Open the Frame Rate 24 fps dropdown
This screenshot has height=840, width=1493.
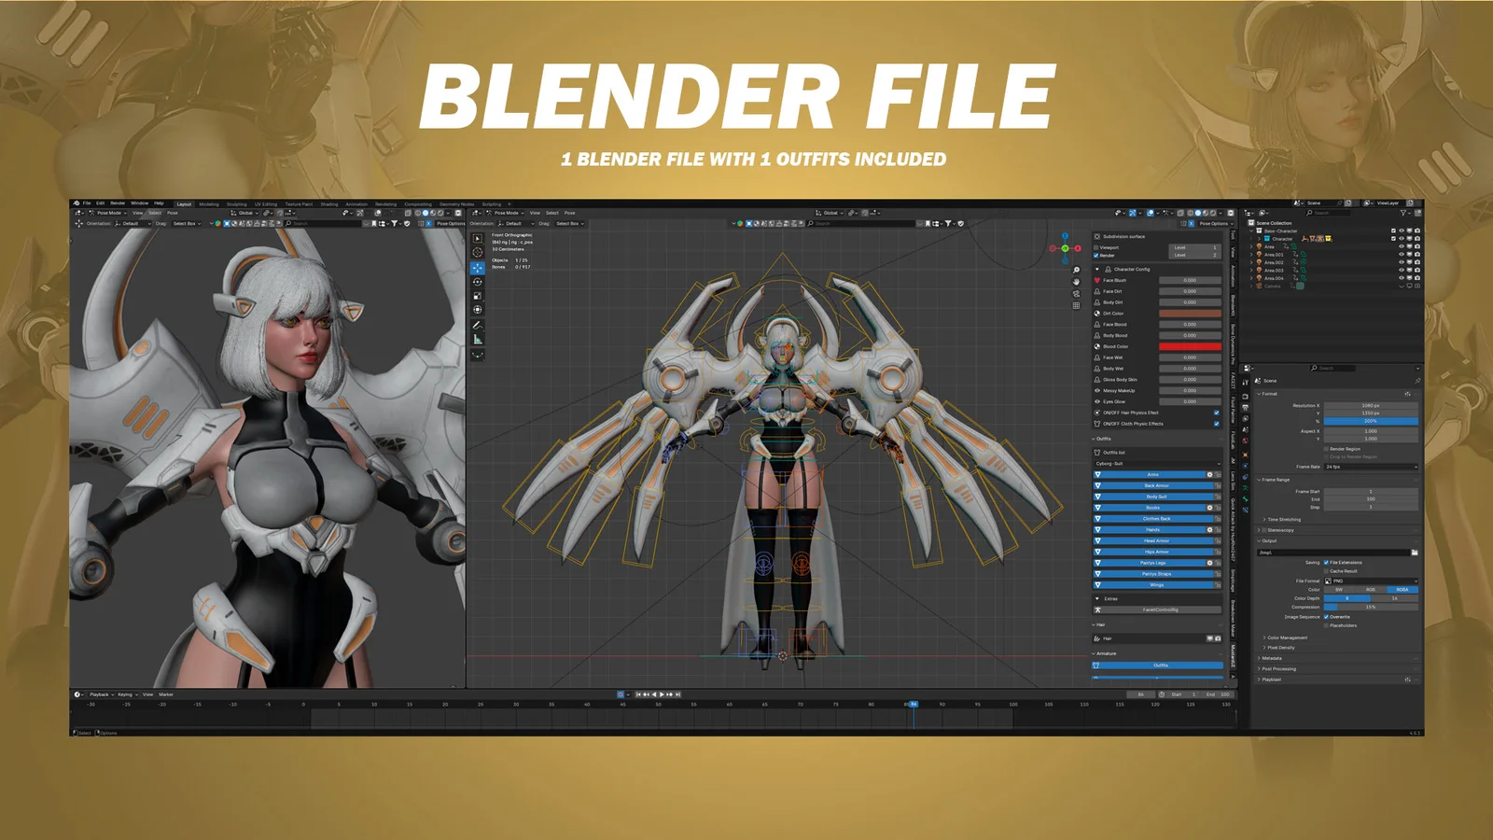pyautogui.click(x=1371, y=467)
